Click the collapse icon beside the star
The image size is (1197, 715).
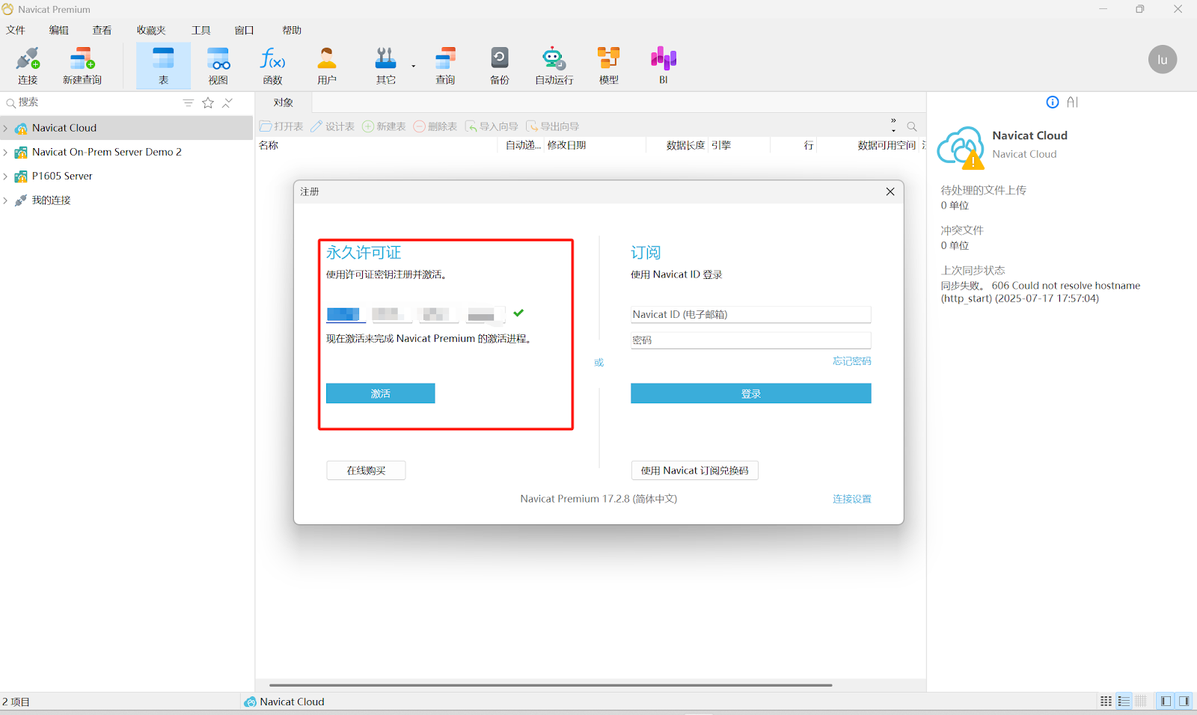227,102
